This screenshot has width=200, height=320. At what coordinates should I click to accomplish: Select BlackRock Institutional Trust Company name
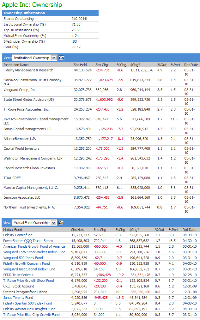point(33,82)
